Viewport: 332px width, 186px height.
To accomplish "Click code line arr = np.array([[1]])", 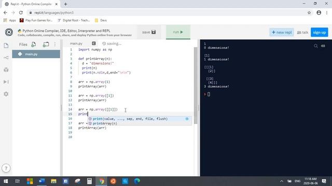I will pyautogui.click(x=98, y=110).
